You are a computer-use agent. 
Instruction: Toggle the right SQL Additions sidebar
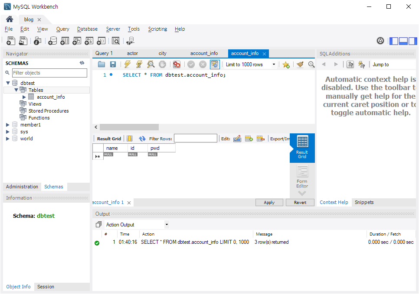click(412, 41)
